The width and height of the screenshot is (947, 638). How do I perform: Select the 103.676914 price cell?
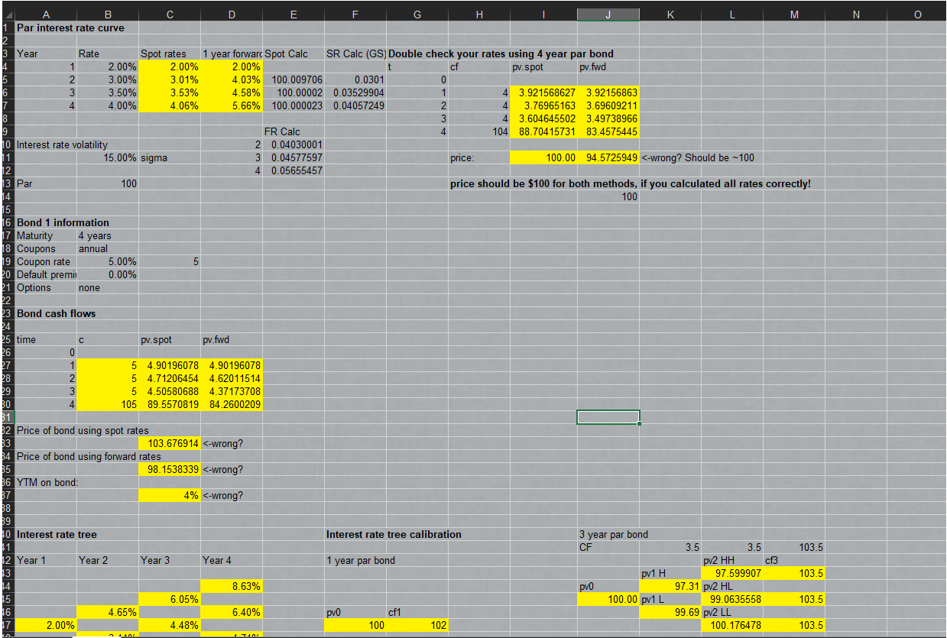click(169, 443)
